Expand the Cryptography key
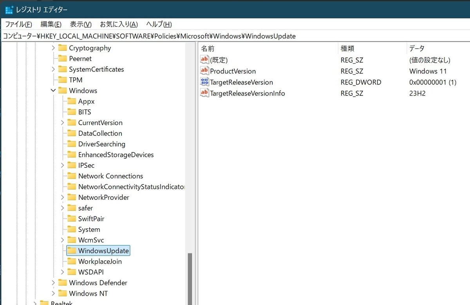 click(54, 48)
